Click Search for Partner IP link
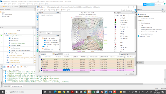Screen dimensions: 166x94 tap(146, 36)
